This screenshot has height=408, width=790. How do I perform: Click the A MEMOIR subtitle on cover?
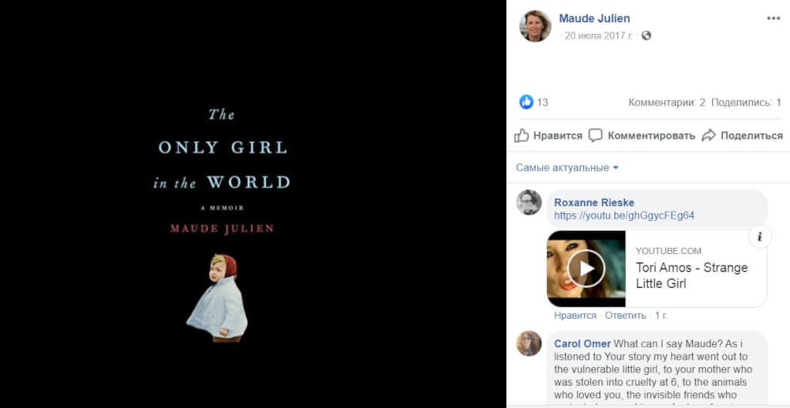(222, 208)
